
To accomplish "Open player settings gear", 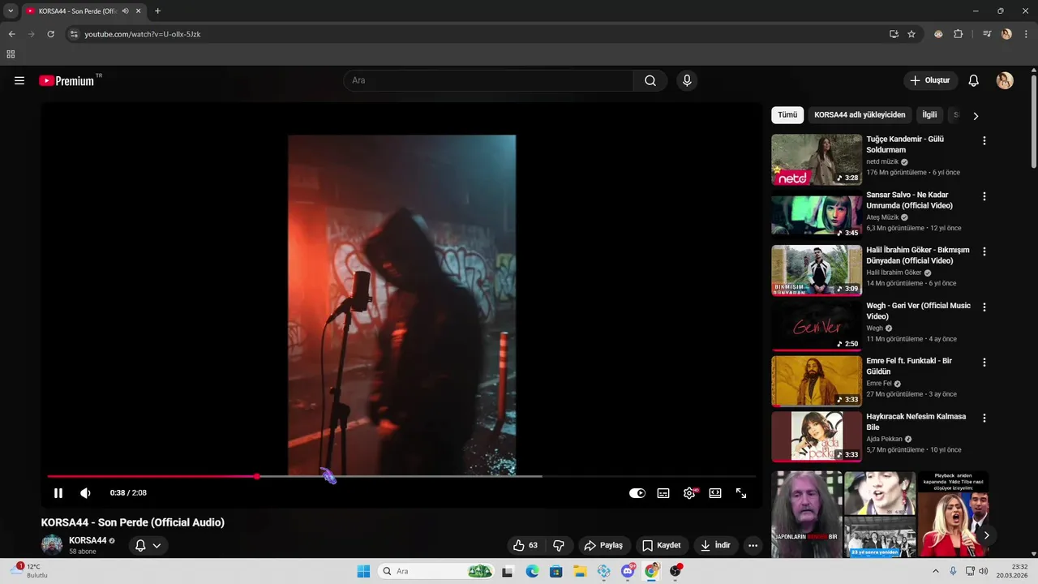I will coord(689,493).
